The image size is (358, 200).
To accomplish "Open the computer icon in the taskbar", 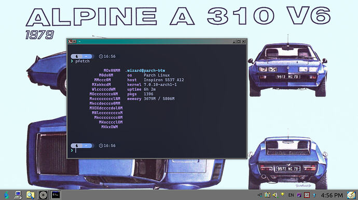I will tap(18, 195).
